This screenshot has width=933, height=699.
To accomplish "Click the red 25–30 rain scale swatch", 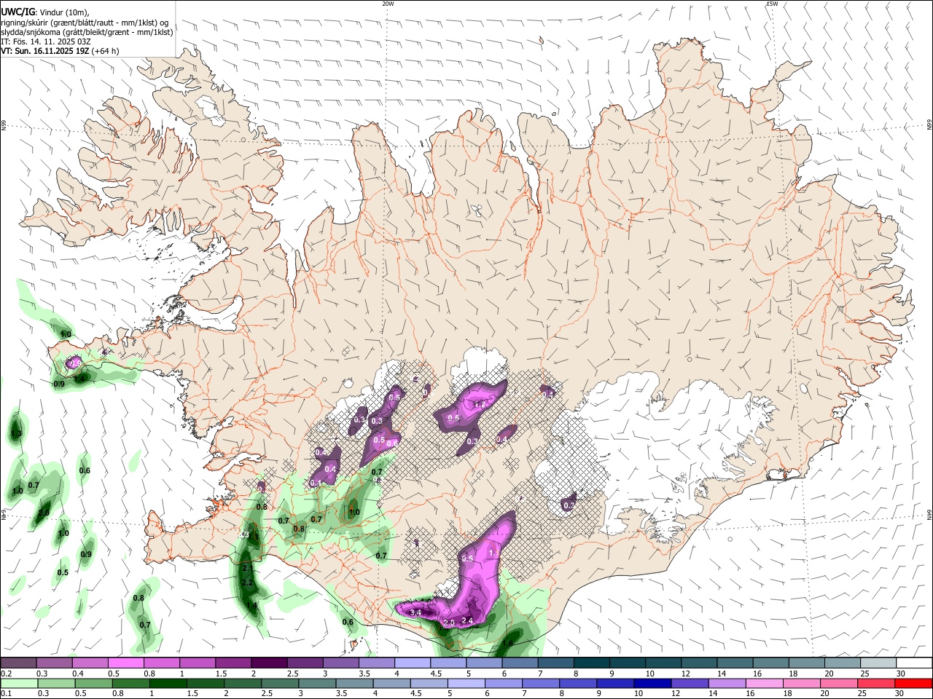I will click(876, 683).
